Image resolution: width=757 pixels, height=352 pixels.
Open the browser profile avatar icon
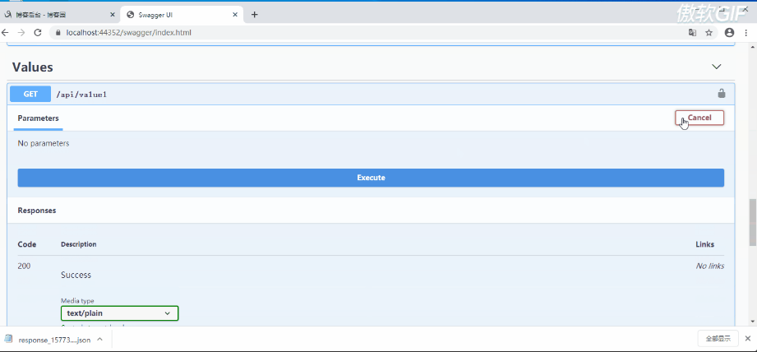729,32
